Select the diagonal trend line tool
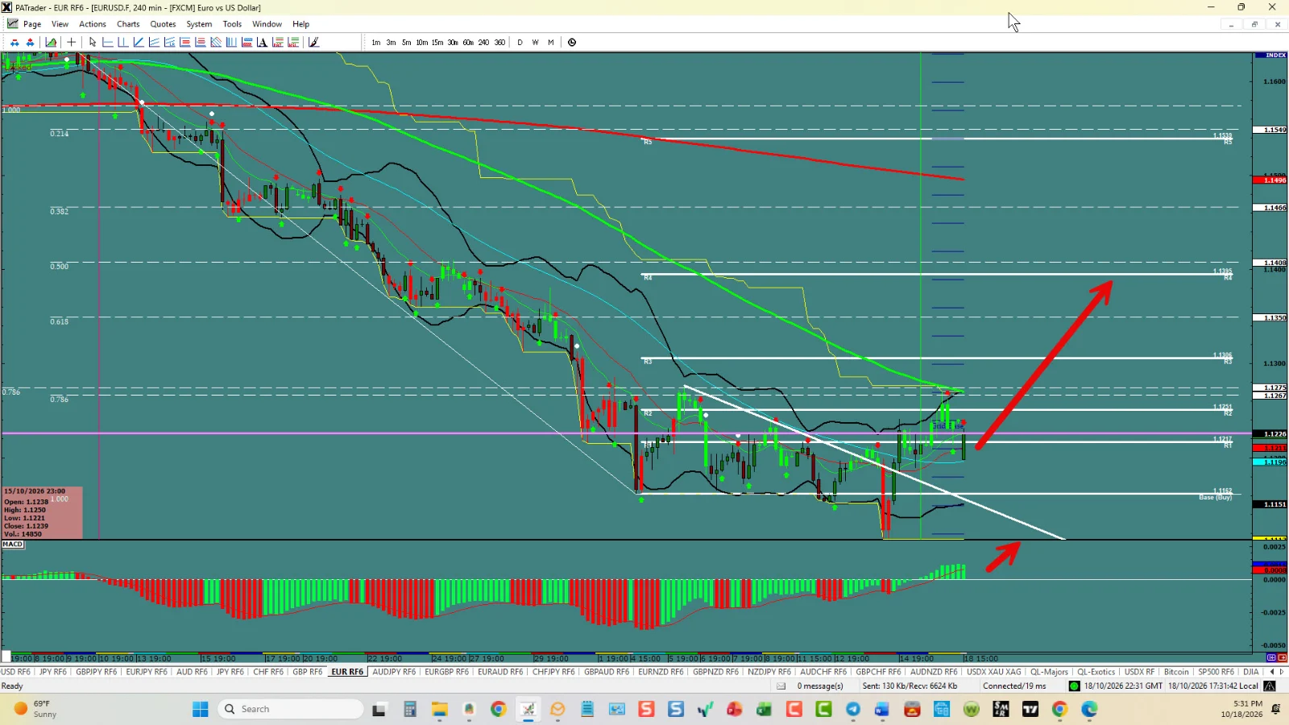The height and width of the screenshot is (725, 1289). point(139,42)
